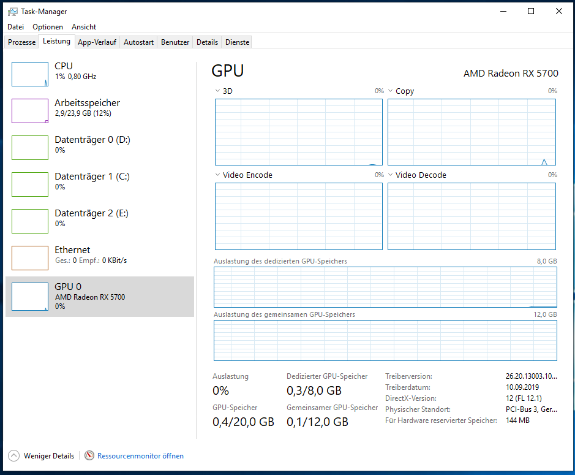
Task: Click the Physischer Standort value PCI-Bus 3
Action: point(532,409)
